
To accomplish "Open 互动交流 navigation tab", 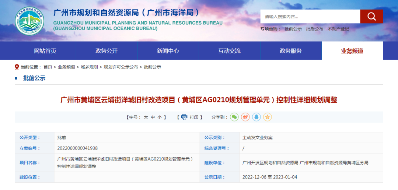I will (x=230, y=51).
